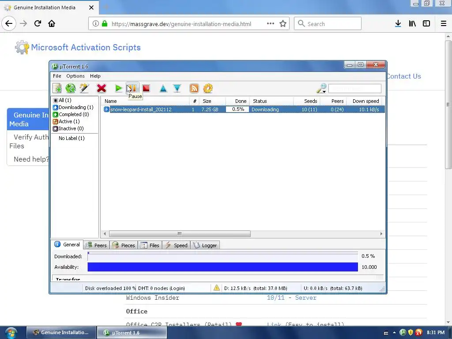Image resolution: width=452 pixels, height=339 pixels.
Task: Click the yellow warning icon in status bar
Action: (x=216, y=288)
